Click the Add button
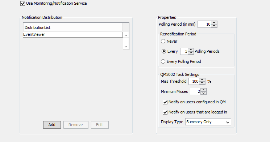 click(52, 125)
